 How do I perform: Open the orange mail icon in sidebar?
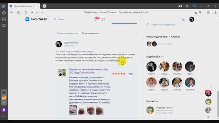(x=4, y=97)
